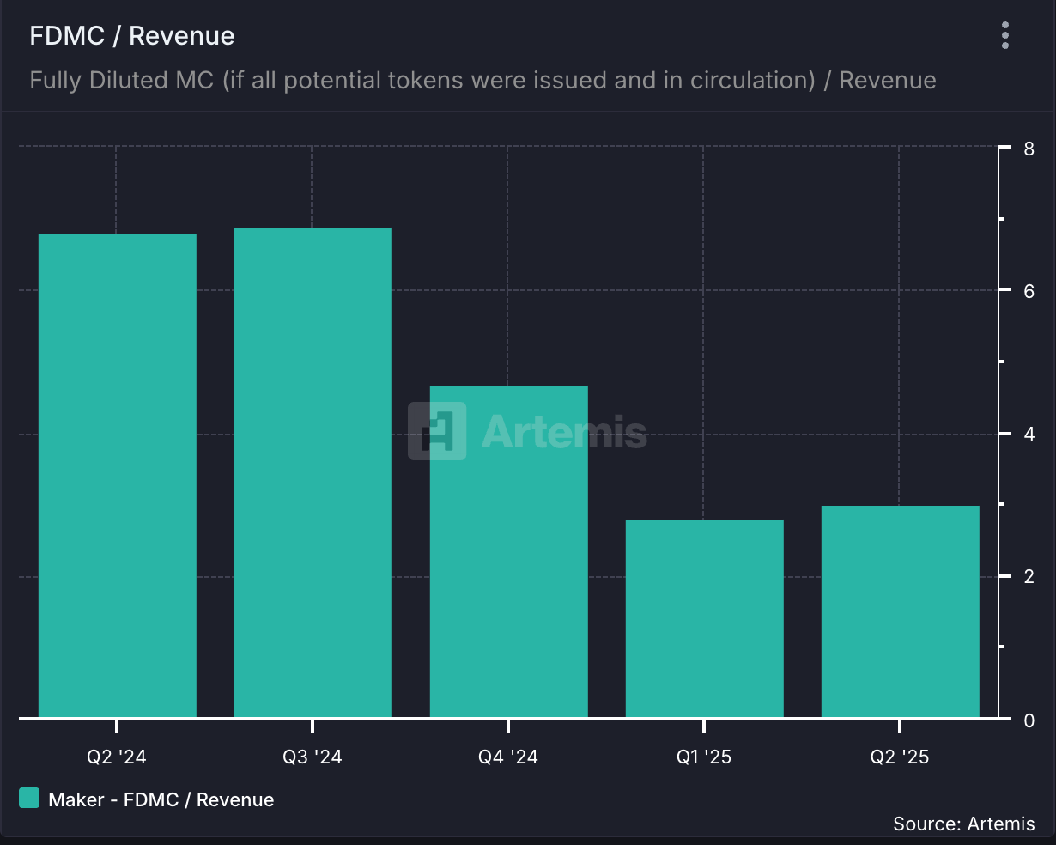Select the Q4 '24 bar

click(509, 551)
